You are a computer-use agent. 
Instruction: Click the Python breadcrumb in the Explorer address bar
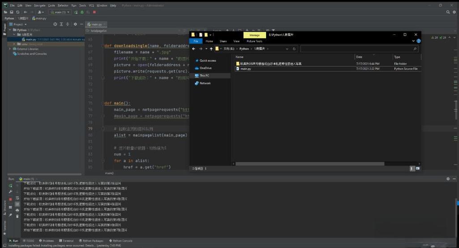[x=244, y=49]
